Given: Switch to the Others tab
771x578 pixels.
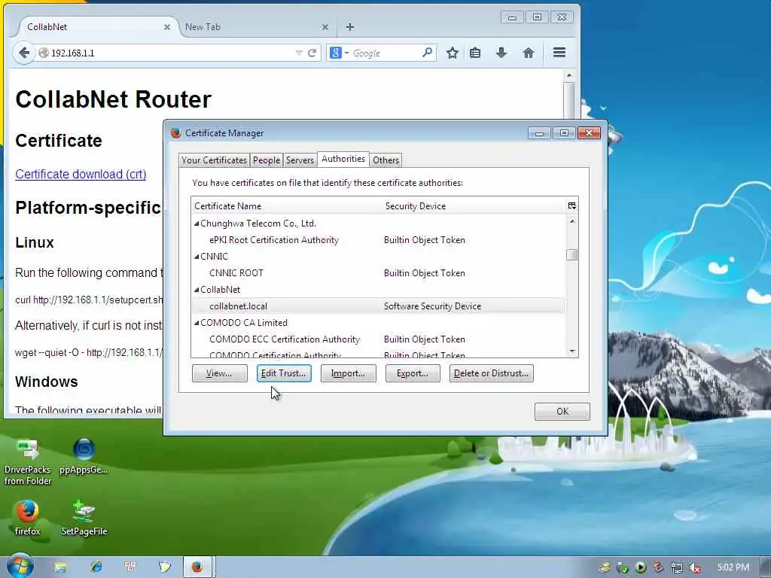Looking at the screenshot, I should click(386, 160).
